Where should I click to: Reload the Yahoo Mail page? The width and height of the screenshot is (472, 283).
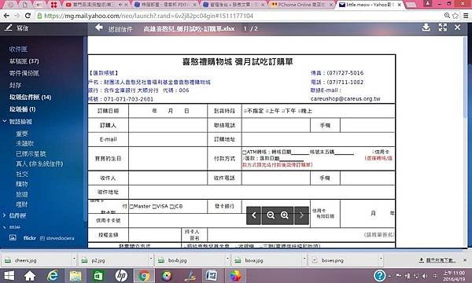point(28,16)
